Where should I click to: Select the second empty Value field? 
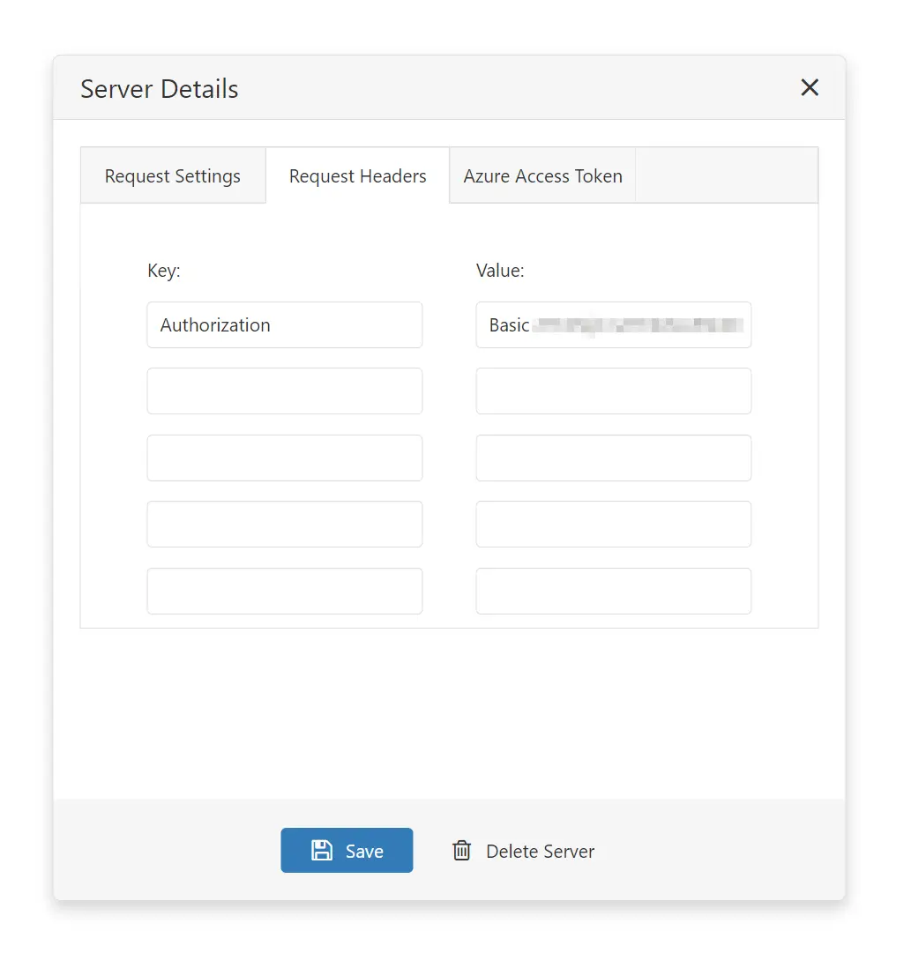click(613, 391)
